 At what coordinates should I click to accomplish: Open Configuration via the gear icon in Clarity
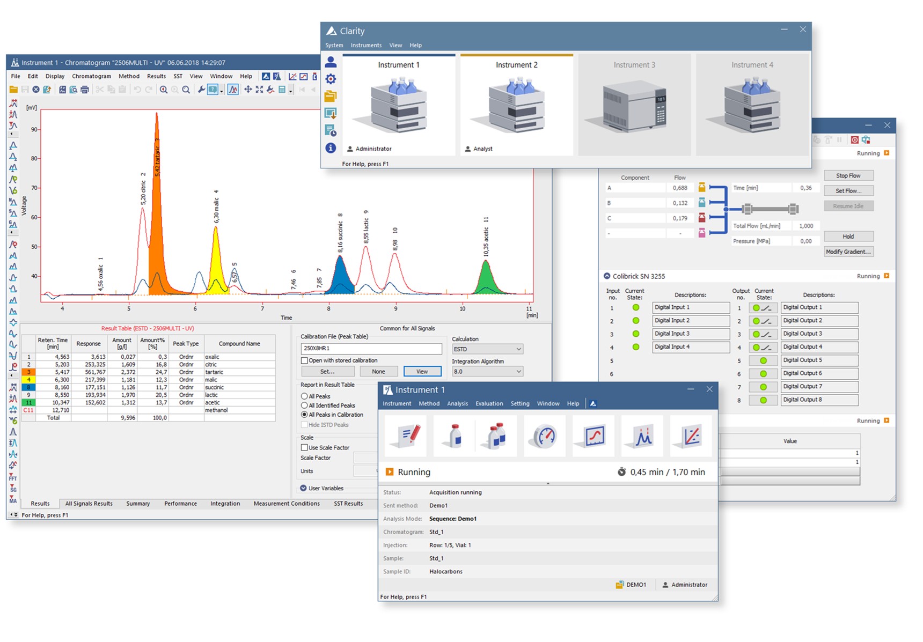[331, 79]
